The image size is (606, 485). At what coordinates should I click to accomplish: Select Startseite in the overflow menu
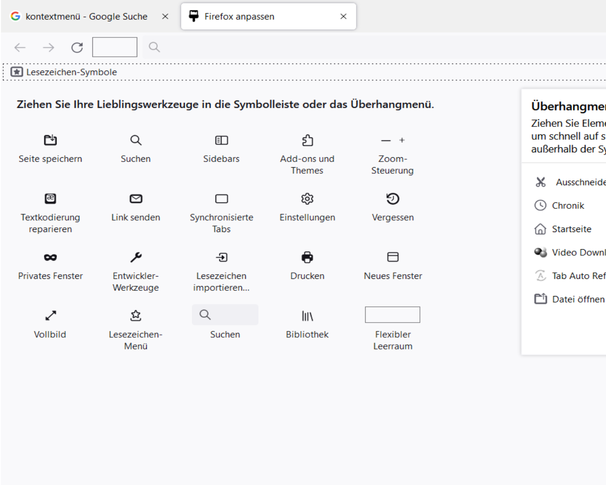[571, 229]
